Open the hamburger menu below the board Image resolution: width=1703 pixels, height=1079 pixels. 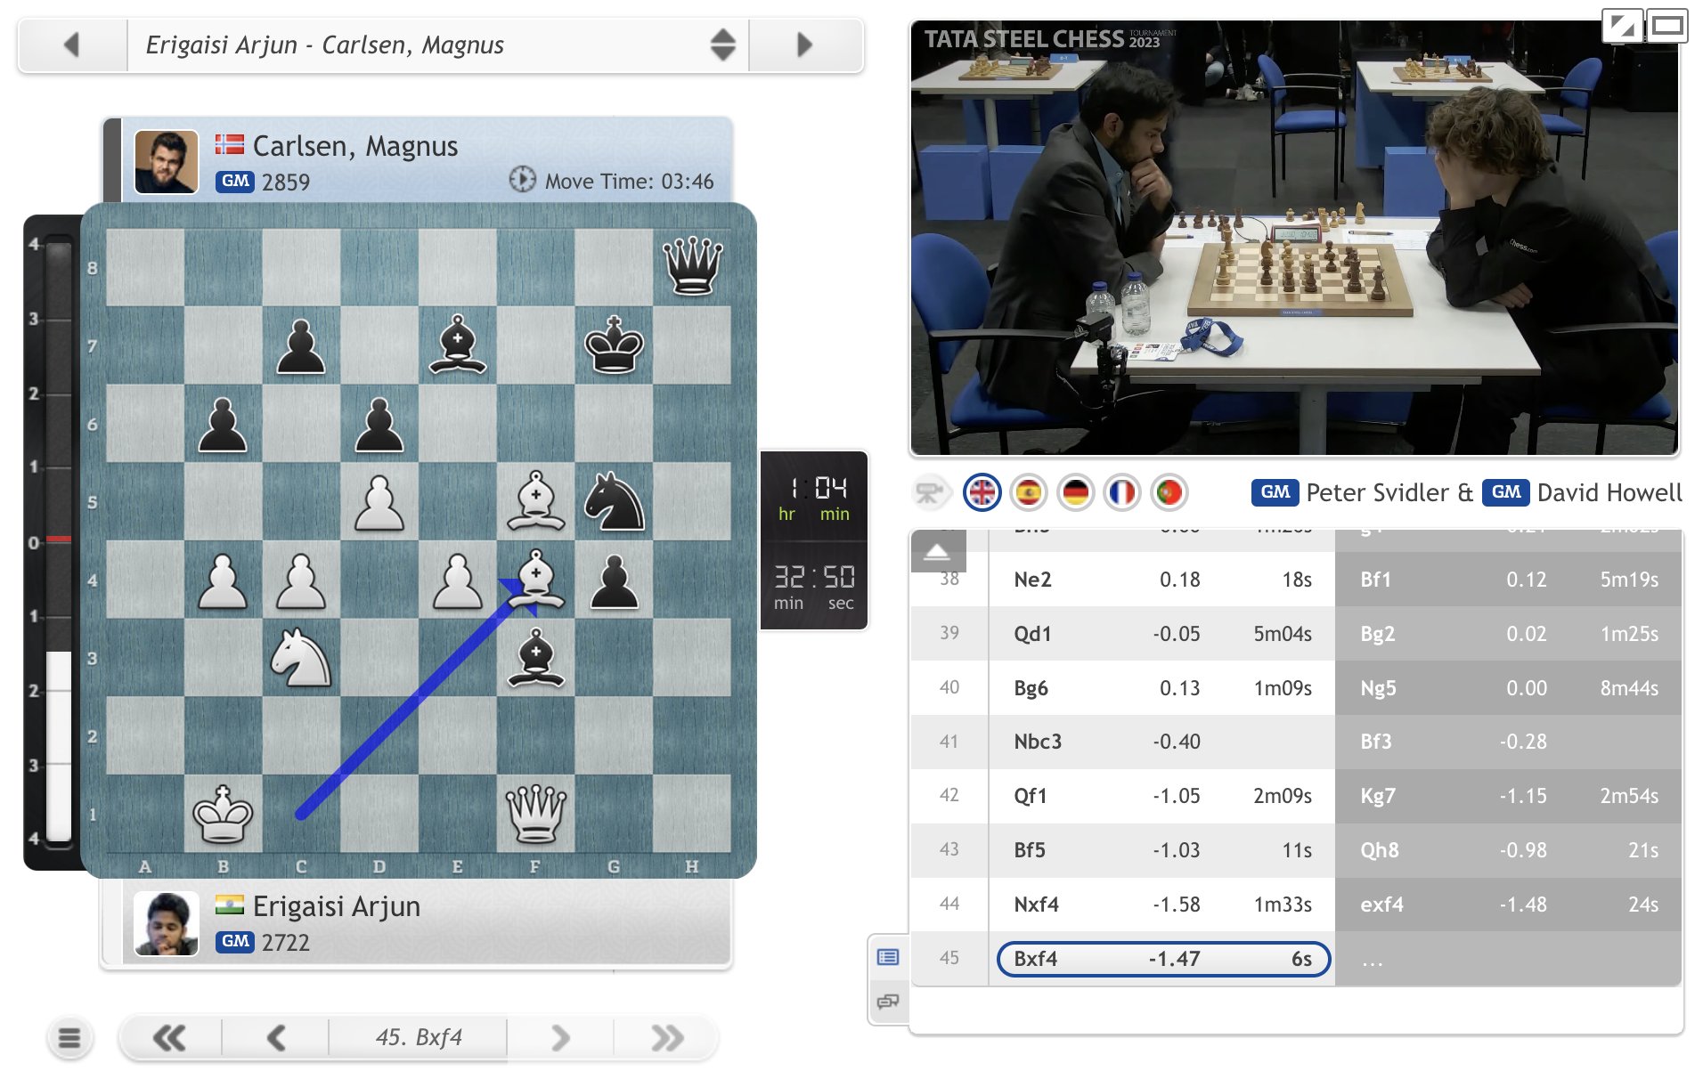(x=69, y=1037)
